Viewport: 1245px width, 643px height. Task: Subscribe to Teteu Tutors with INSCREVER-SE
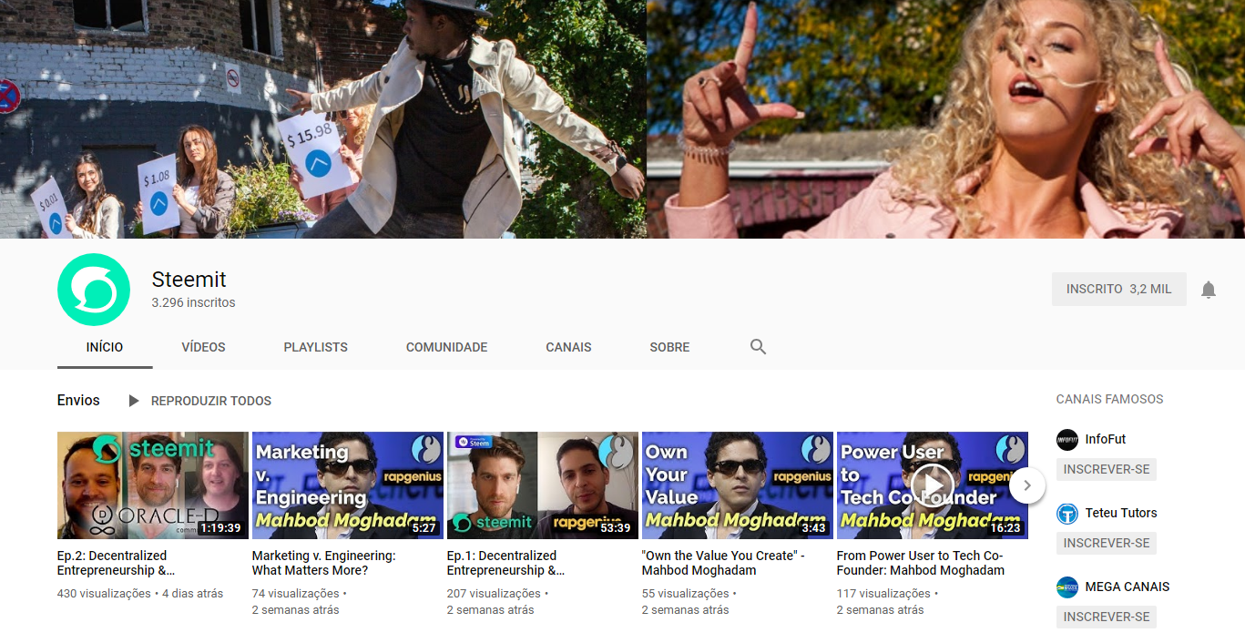pos(1107,543)
